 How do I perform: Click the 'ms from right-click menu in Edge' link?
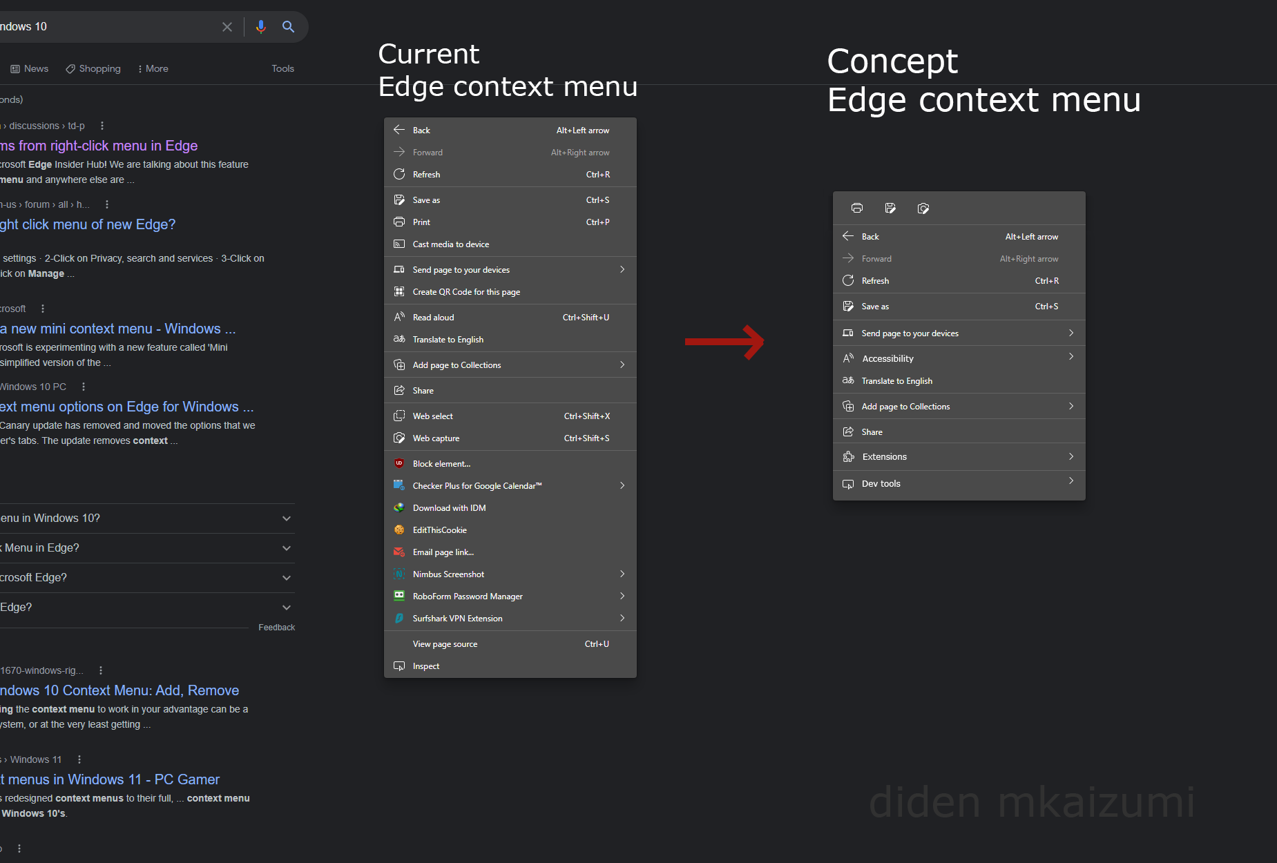(x=99, y=146)
